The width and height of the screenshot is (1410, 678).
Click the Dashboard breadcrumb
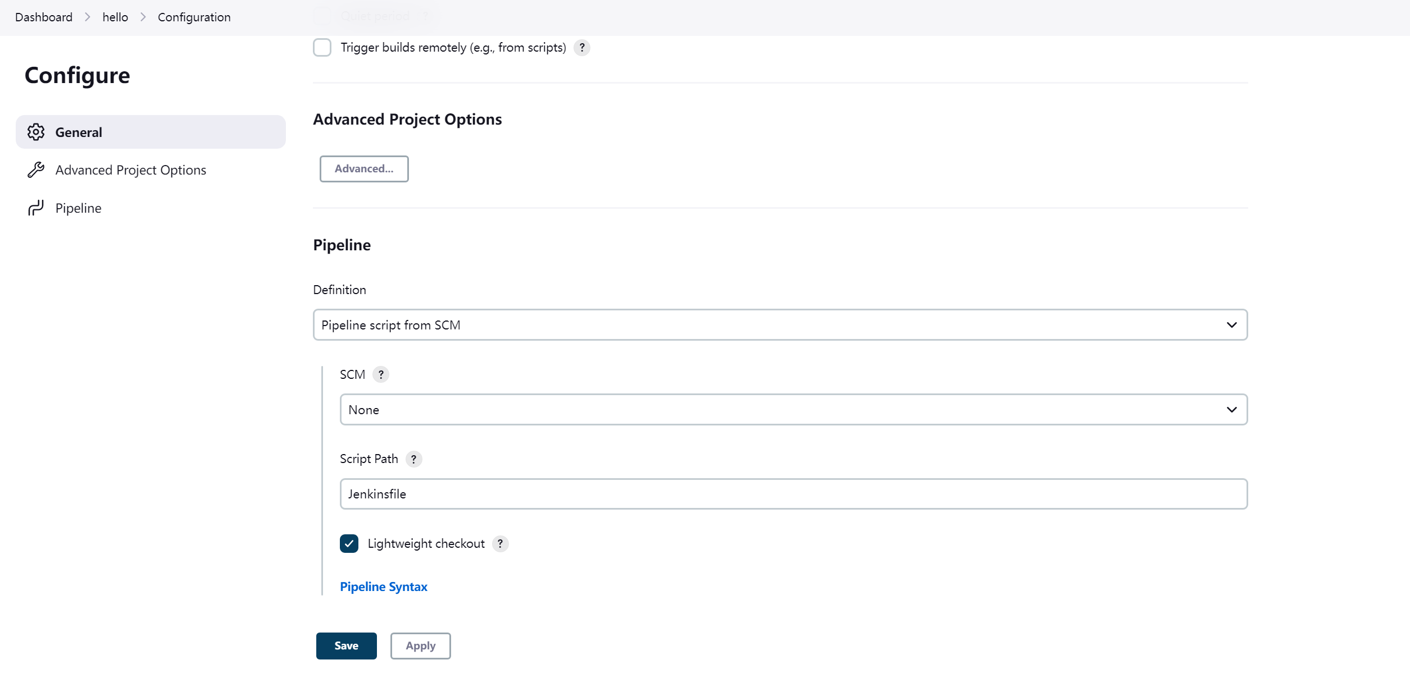click(x=44, y=17)
